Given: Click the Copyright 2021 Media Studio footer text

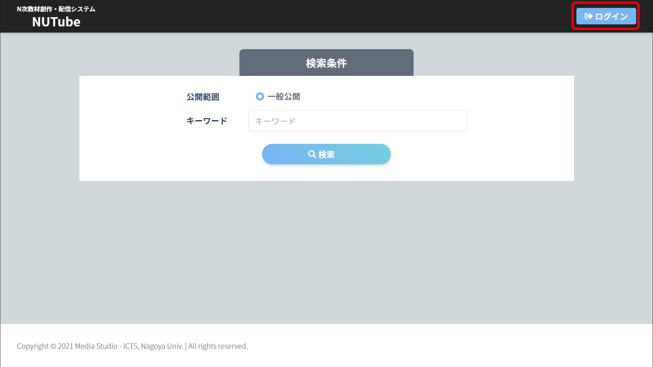Looking at the screenshot, I should pyautogui.click(x=132, y=346).
